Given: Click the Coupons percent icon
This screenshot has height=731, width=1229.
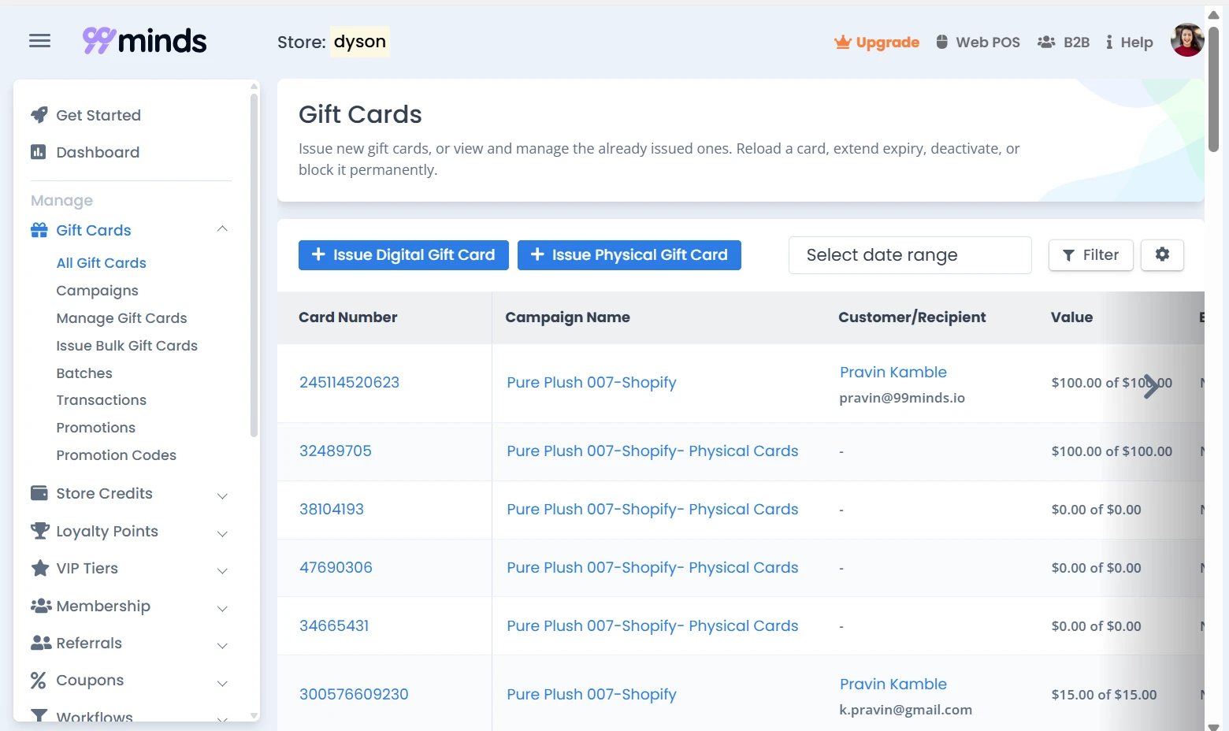Looking at the screenshot, I should (38, 681).
